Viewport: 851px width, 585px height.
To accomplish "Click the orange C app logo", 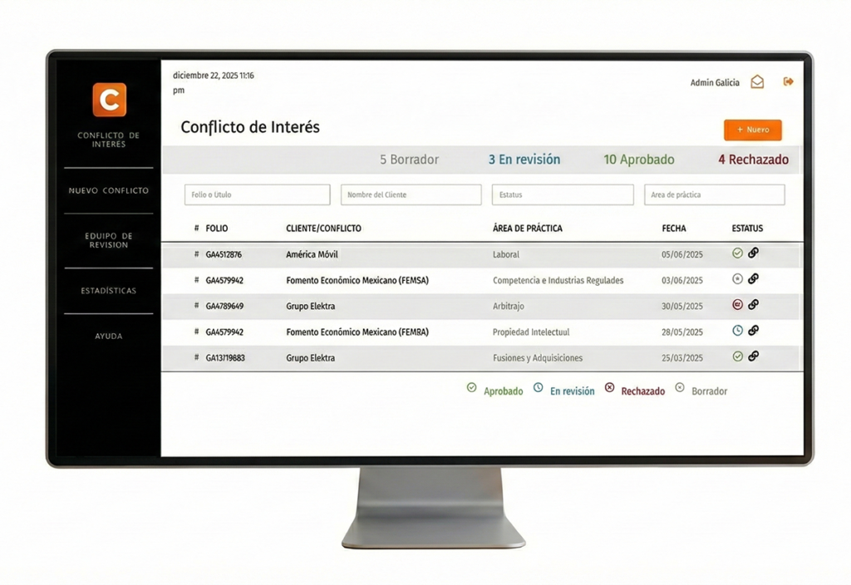I will [x=109, y=100].
